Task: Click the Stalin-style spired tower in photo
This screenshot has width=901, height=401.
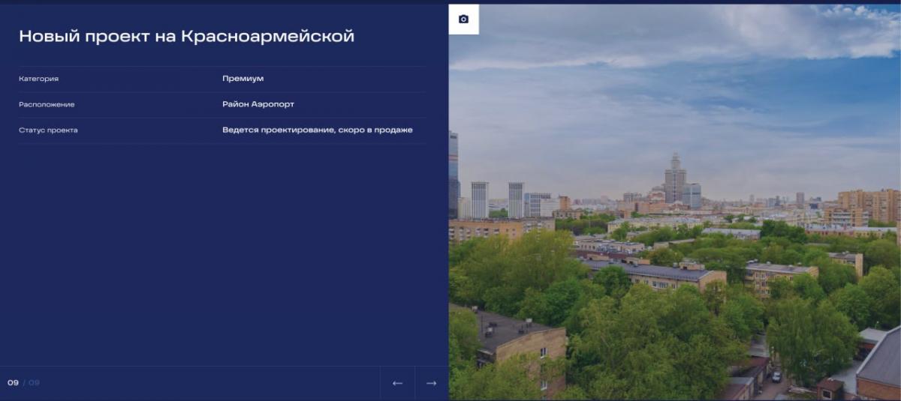Action: coord(674,180)
